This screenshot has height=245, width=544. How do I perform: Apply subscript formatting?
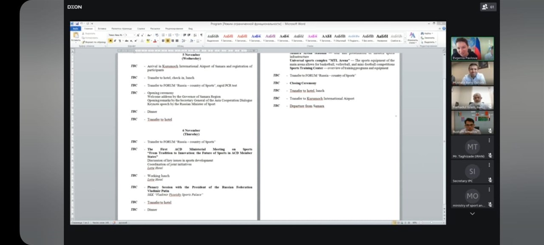click(131, 41)
